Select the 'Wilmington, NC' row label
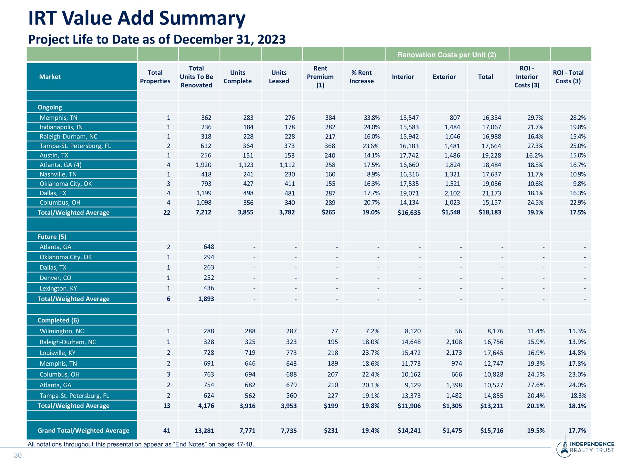 click(x=62, y=331)
